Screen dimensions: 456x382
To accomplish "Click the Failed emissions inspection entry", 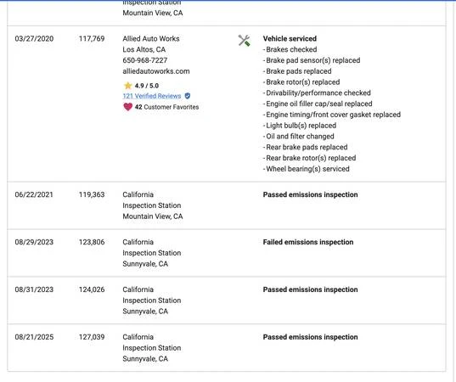I will [308, 242].
